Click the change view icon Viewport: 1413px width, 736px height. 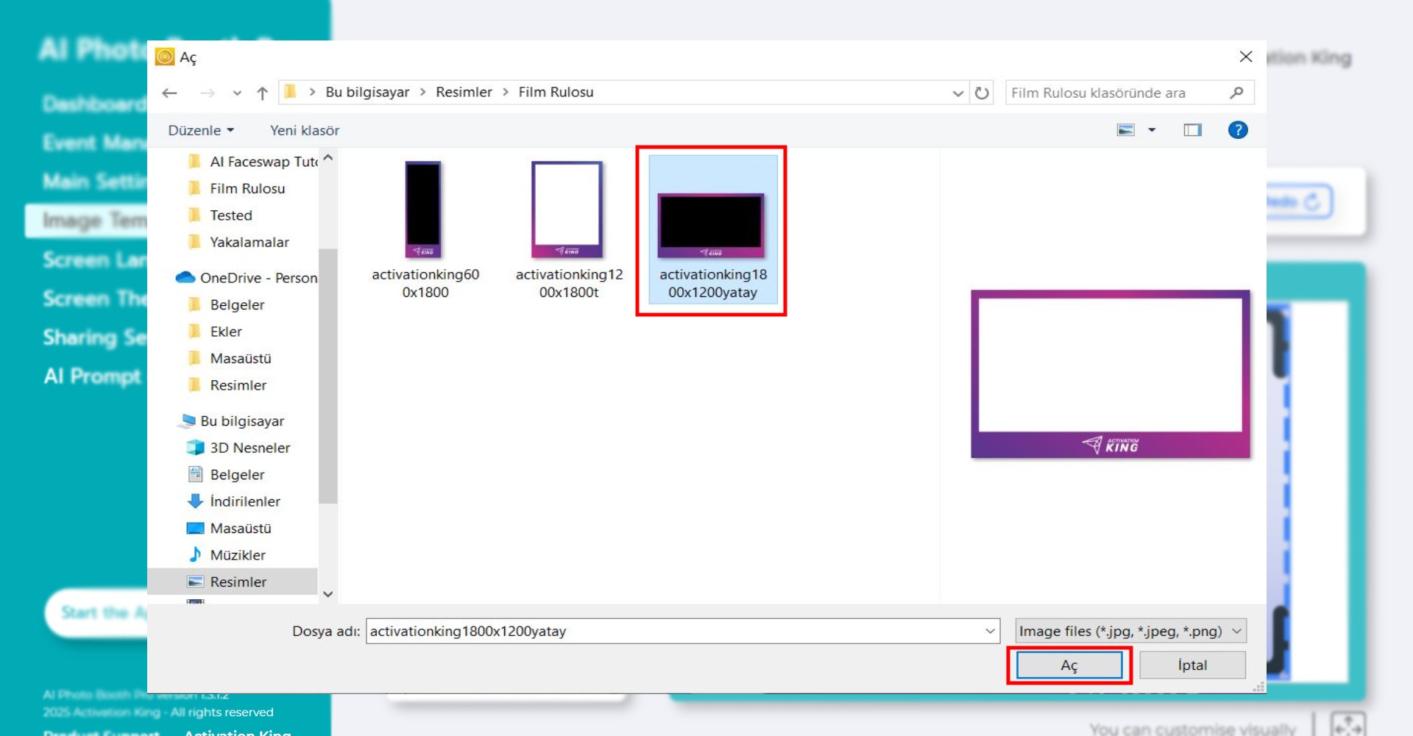[x=1125, y=130]
